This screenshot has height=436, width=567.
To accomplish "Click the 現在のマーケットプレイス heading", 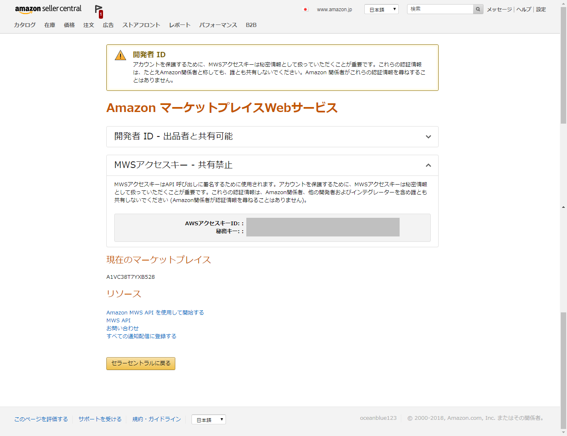I will pos(159,260).
